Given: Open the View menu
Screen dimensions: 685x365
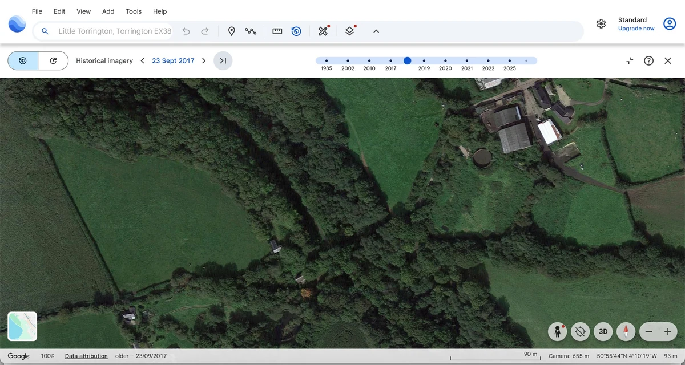Looking at the screenshot, I should click(x=84, y=11).
